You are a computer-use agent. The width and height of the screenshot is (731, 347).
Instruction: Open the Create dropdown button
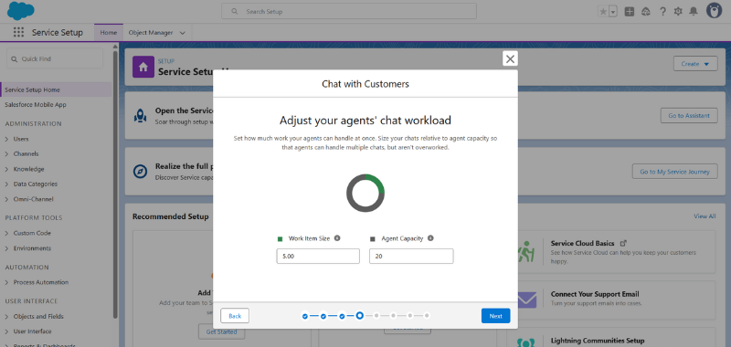pos(695,64)
